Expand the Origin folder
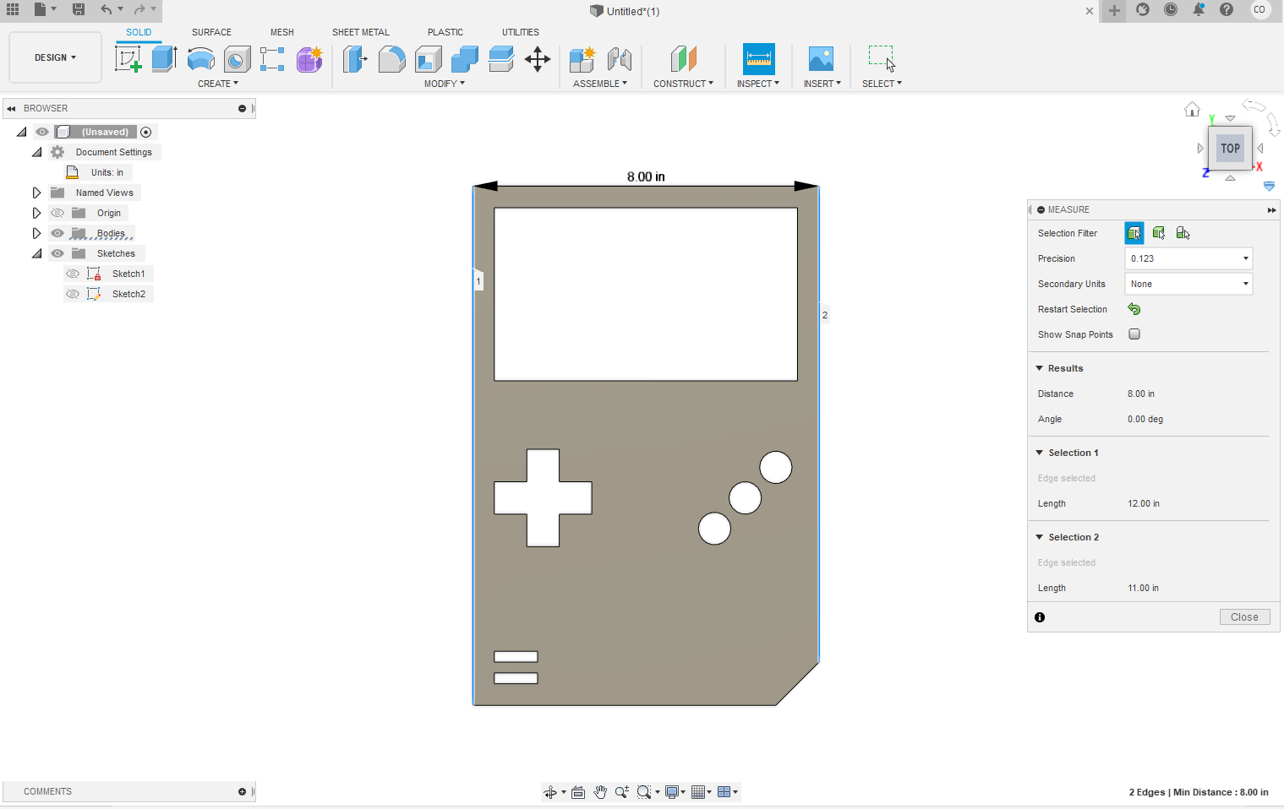This screenshot has height=809, width=1284. pyautogui.click(x=36, y=213)
